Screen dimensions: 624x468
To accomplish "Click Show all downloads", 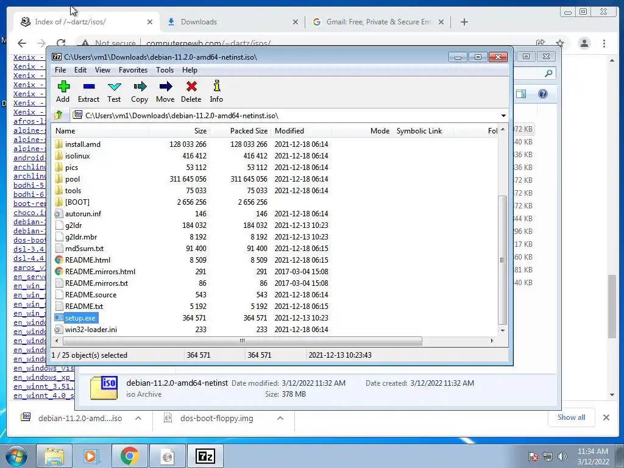I will (x=571, y=417).
